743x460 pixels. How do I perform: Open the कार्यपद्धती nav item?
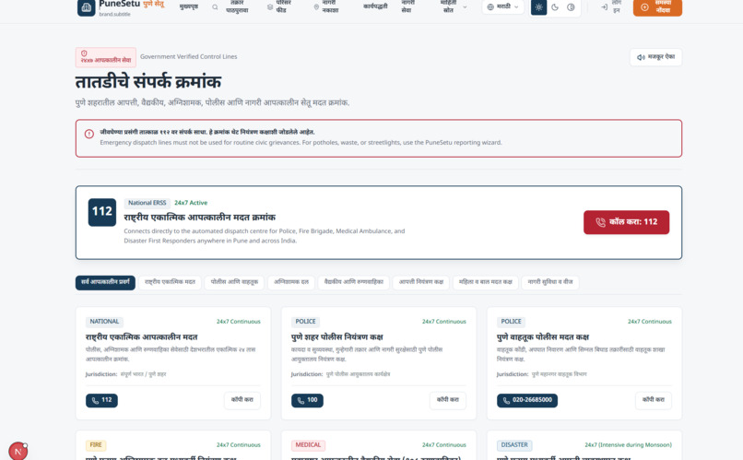coord(375,6)
